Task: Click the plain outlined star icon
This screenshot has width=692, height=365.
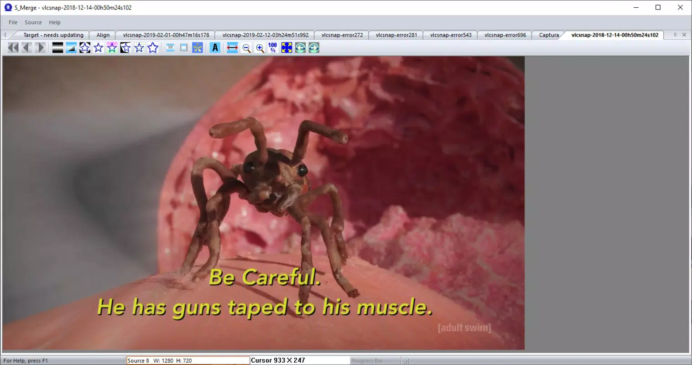Action: coord(99,47)
